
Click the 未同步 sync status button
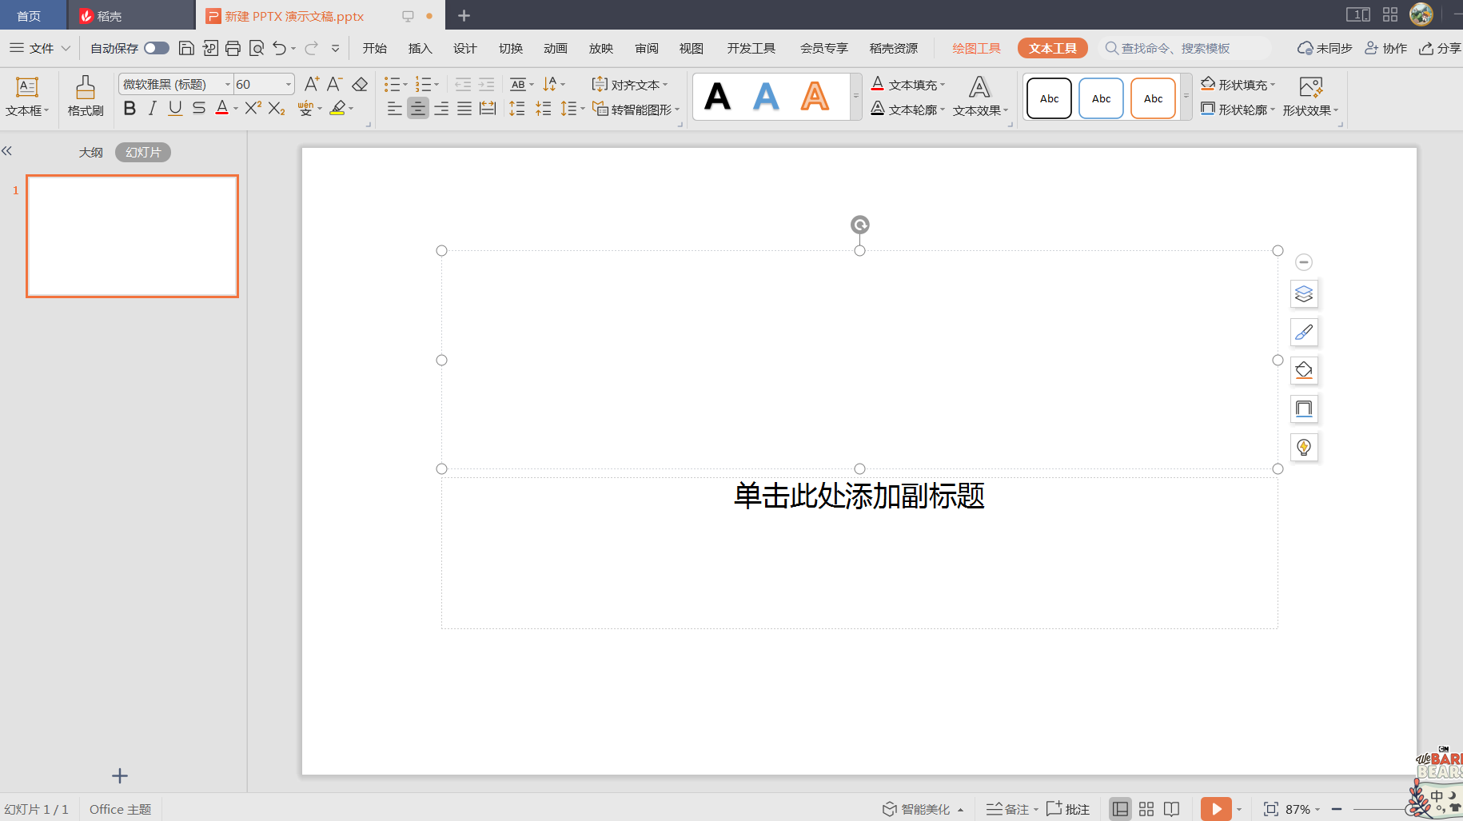coord(1324,48)
